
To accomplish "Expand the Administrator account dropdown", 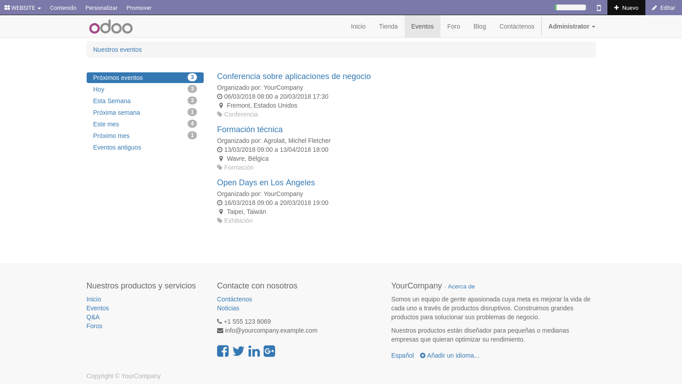I will point(572,26).
